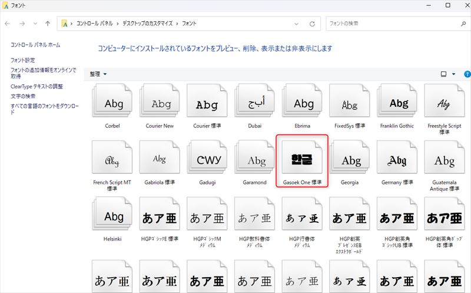The image size is (471, 293).
Task: Select the Courier New font icon
Action: click(x=160, y=101)
